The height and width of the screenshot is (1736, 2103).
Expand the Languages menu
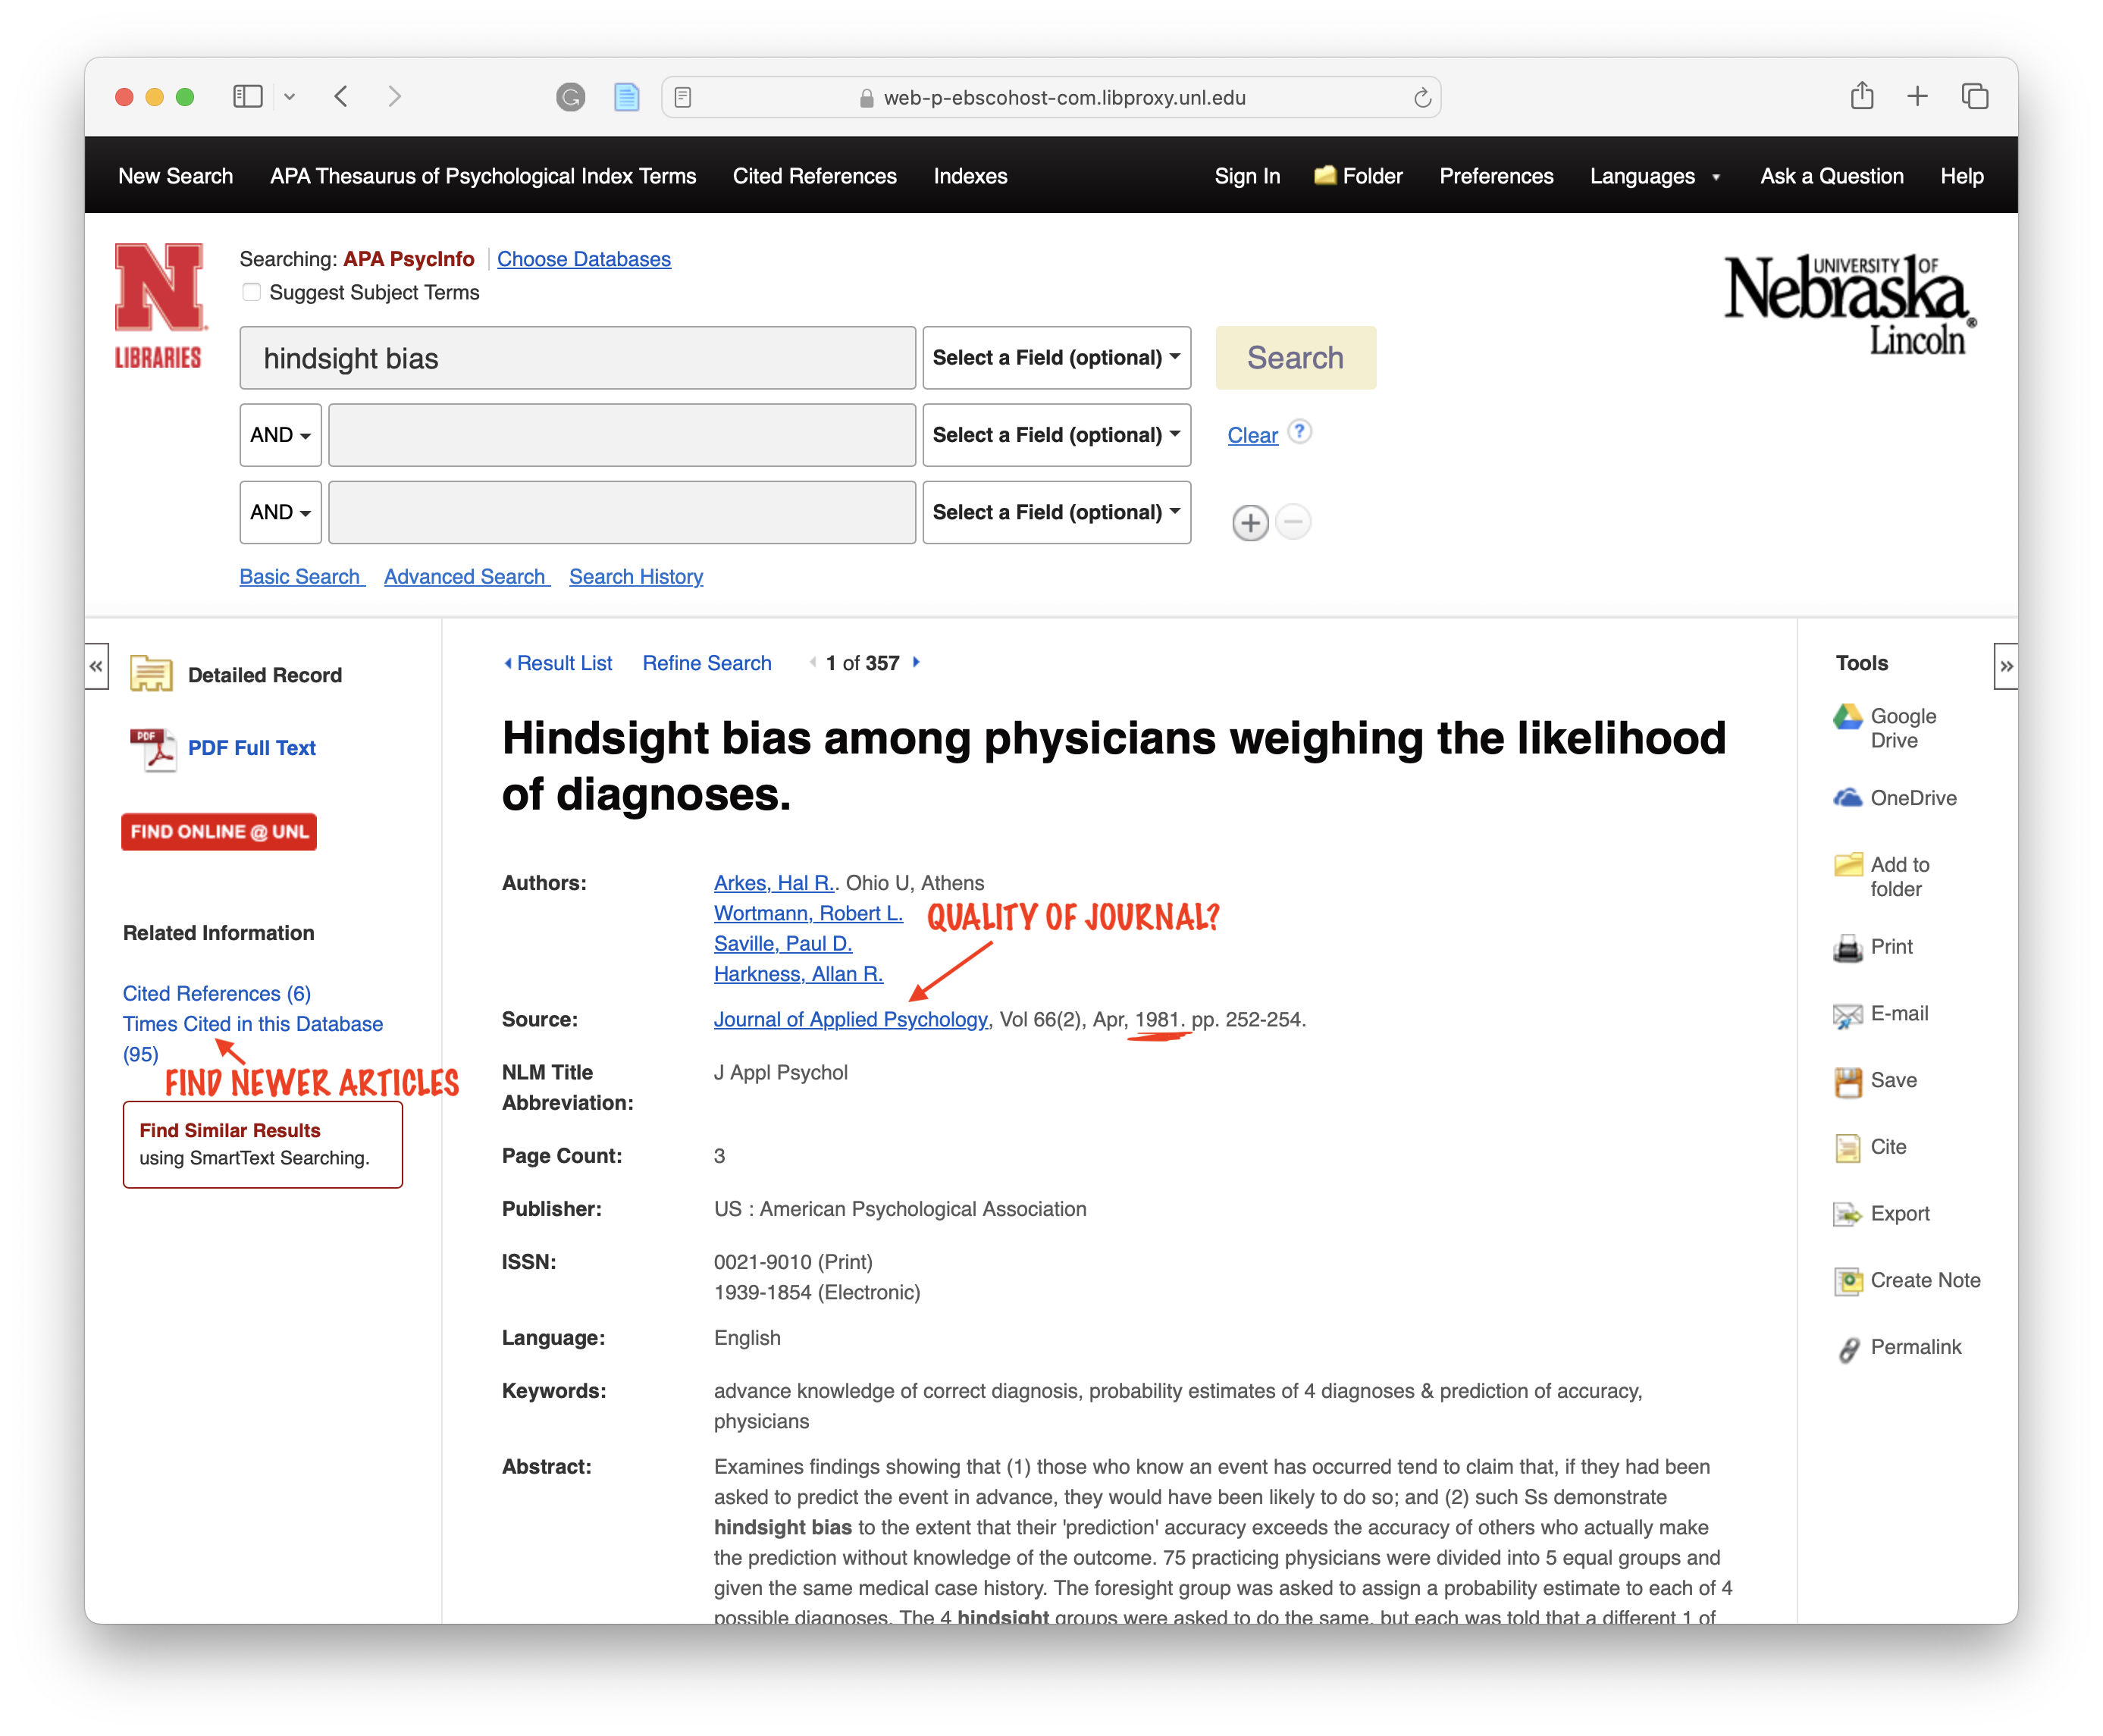click(x=1654, y=177)
